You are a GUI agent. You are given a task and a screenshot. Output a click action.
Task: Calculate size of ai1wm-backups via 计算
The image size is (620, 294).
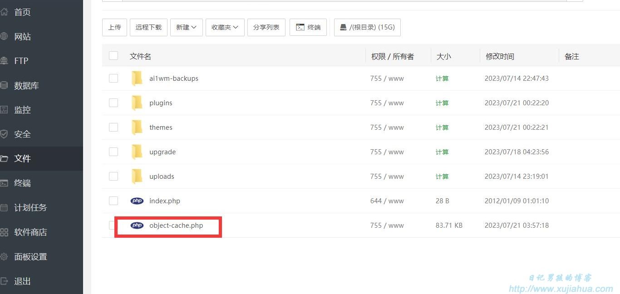pyautogui.click(x=442, y=78)
